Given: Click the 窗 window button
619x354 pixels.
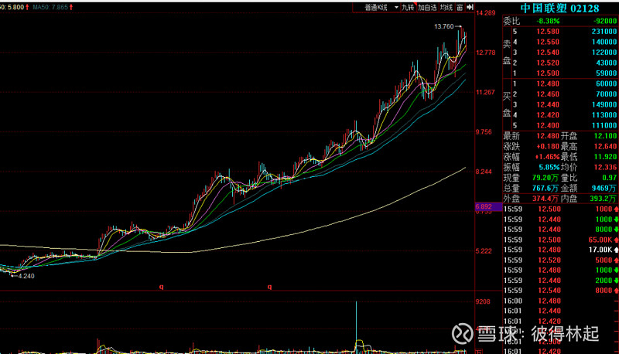Looking at the screenshot, I should point(460,8).
